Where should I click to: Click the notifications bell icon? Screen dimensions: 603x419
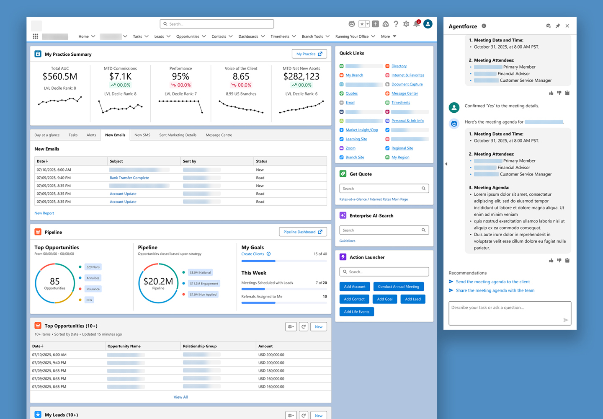[417, 24]
